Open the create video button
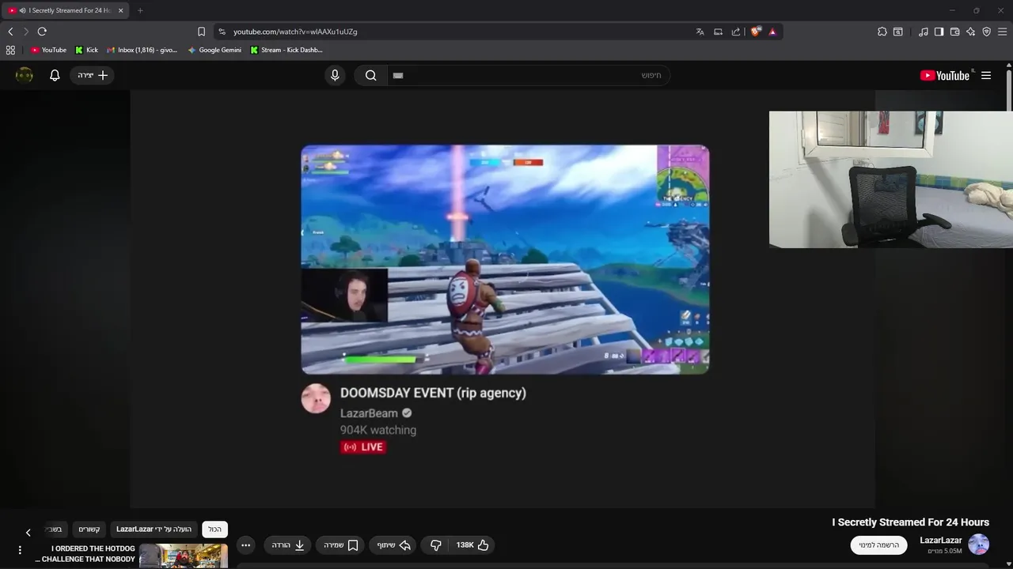The height and width of the screenshot is (569, 1013). [x=93, y=75]
